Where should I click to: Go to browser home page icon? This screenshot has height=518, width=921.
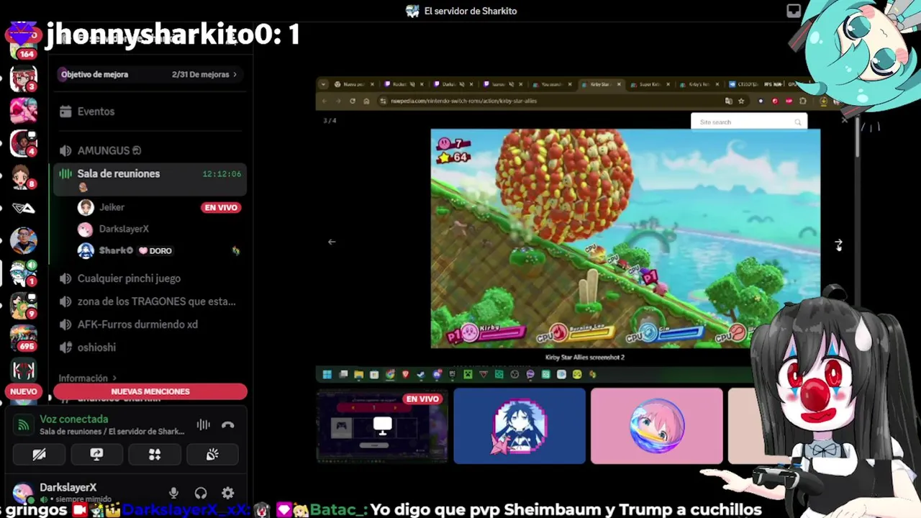366,101
